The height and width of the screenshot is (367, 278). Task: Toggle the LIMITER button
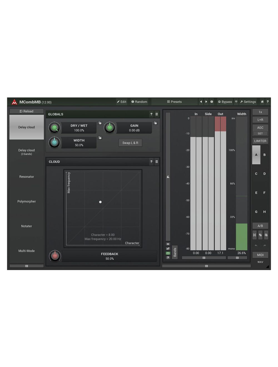(x=260, y=141)
